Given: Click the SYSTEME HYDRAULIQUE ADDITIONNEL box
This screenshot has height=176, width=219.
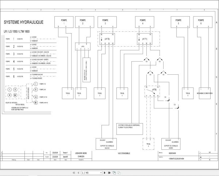Looking at the screenshot, I should pyautogui.click(x=130, y=129).
